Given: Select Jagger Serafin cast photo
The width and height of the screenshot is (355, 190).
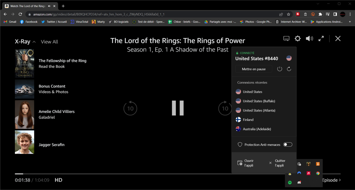Looking at the screenshot, I should 25,142.
